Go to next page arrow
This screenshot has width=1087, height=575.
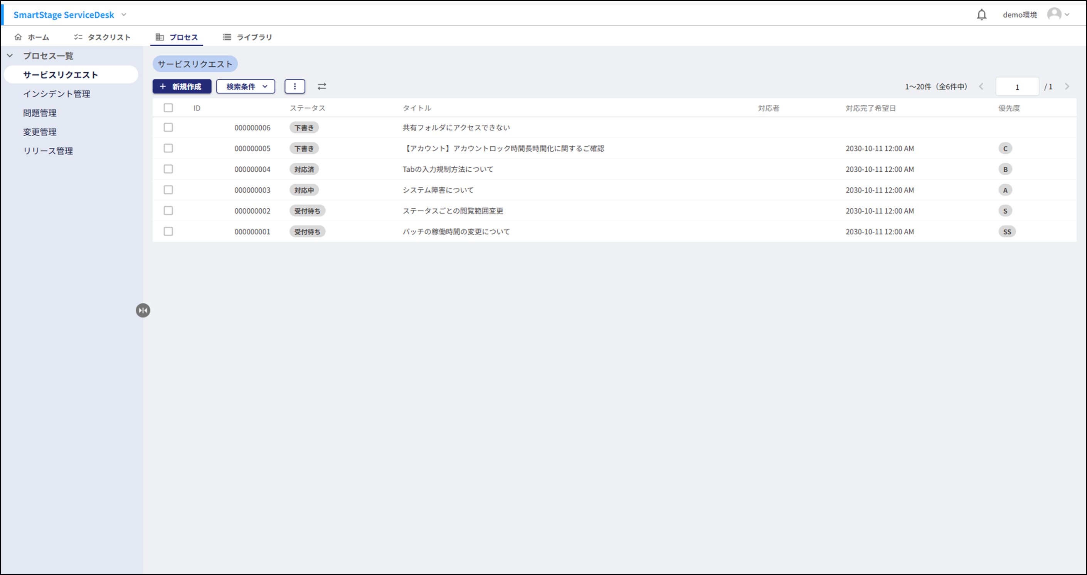pyautogui.click(x=1067, y=86)
